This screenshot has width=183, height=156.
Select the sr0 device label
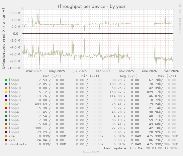12,140
